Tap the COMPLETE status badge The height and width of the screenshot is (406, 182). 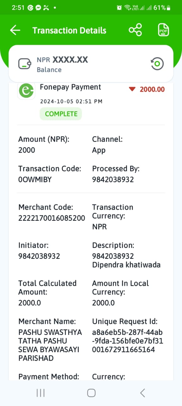click(x=61, y=114)
